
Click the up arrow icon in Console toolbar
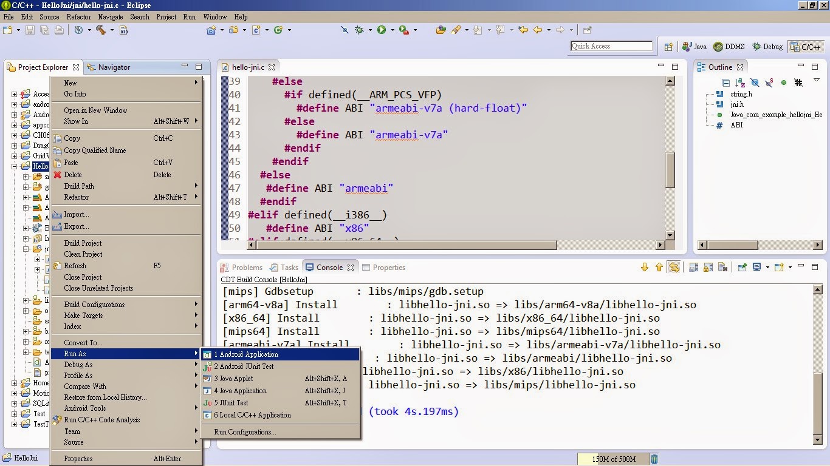[659, 267]
